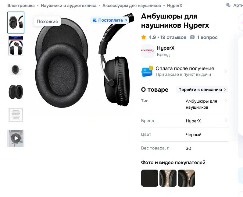Viewport: 243px width, 197px height.
Task: Click the HyperX brand logo
Action: [148, 51]
